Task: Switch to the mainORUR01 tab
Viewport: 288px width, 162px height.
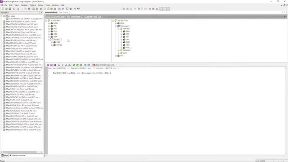Action: click(x=51, y=12)
